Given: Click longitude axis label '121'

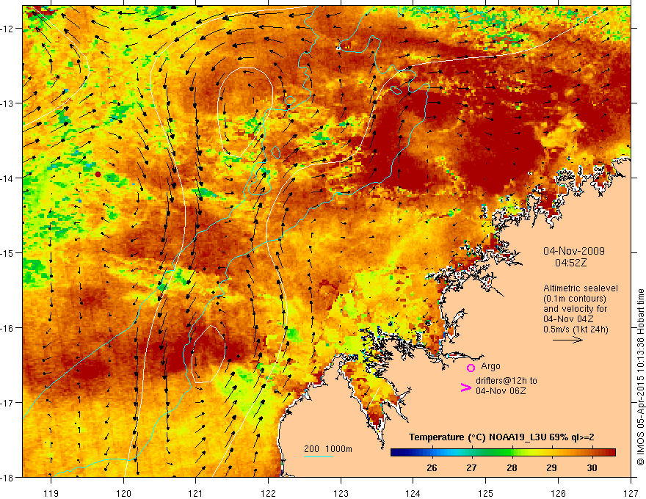Looking at the screenshot, I should tap(196, 493).
